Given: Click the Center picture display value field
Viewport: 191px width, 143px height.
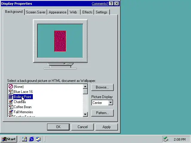Looking at the screenshot, I should tap(100, 103).
